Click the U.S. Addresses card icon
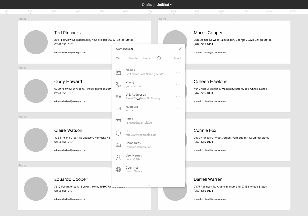This screenshot has width=308, height=216. coord(118,97)
